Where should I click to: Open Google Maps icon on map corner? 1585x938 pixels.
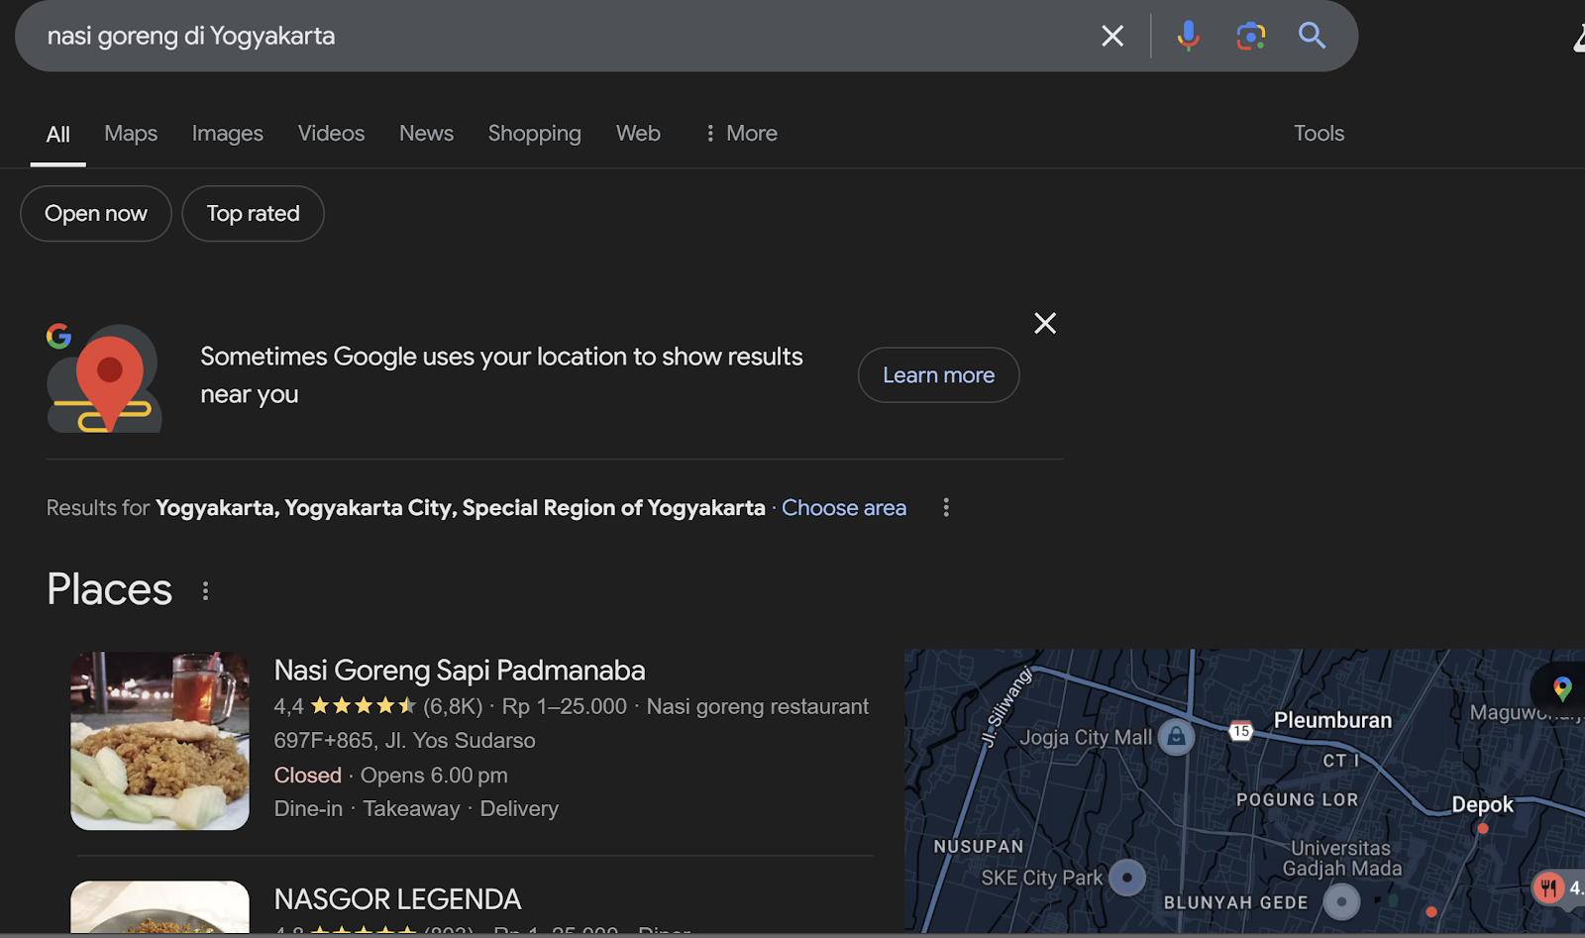coord(1562,687)
